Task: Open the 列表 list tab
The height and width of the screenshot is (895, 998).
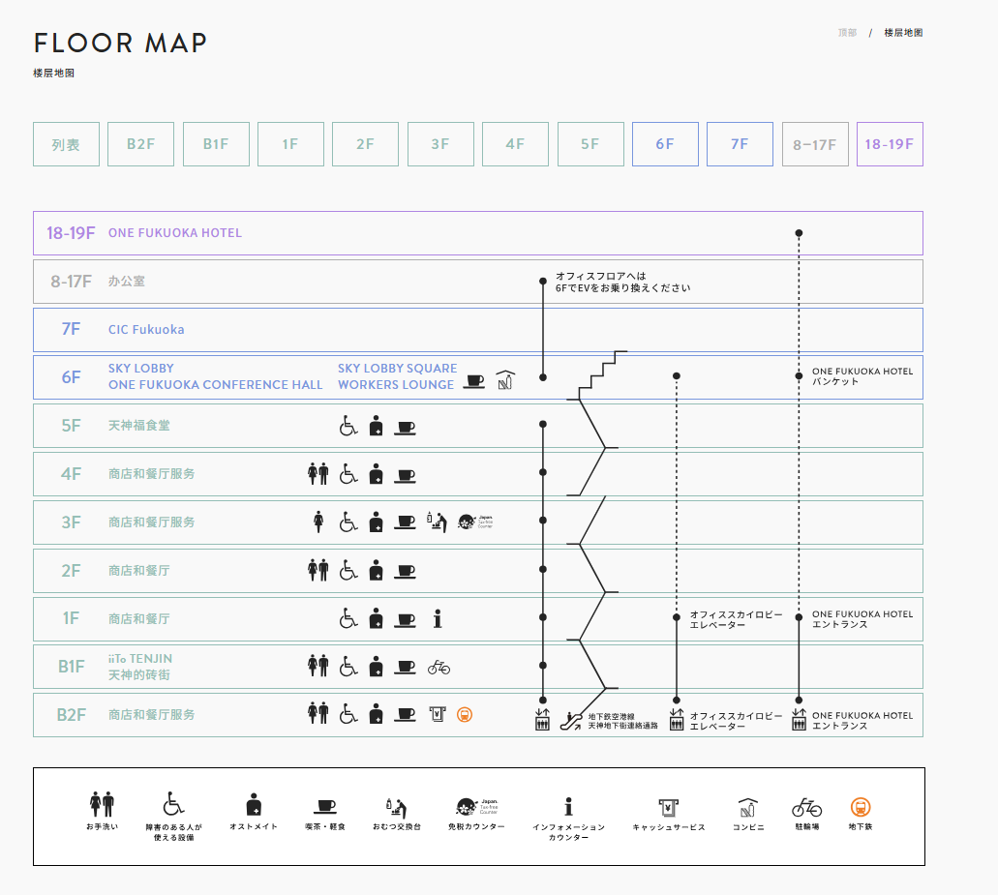Action: click(x=66, y=144)
